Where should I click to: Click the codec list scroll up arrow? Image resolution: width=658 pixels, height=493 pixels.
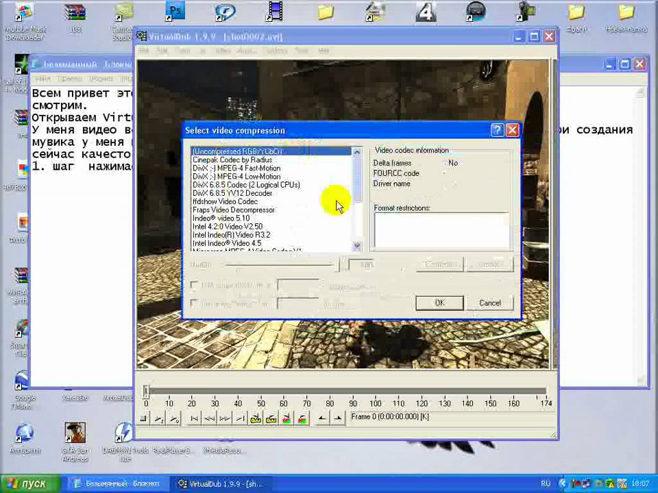(357, 152)
